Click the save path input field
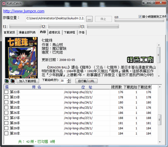 pos(55,19)
